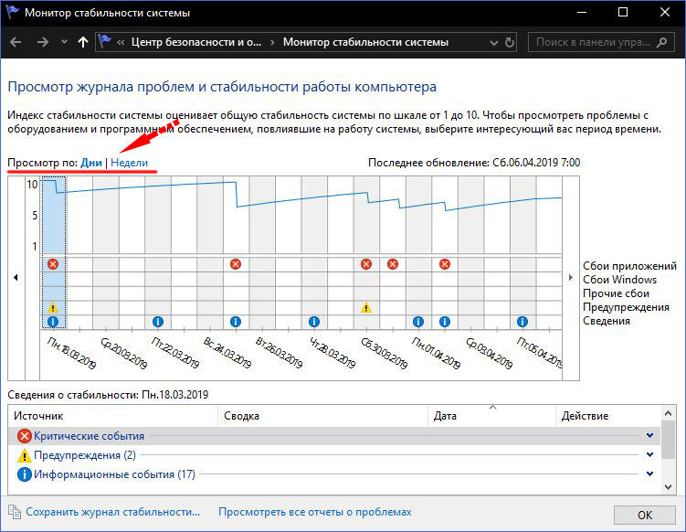Select application failure icon on 02.04.2019 column
686x532 pixels.
445,264
